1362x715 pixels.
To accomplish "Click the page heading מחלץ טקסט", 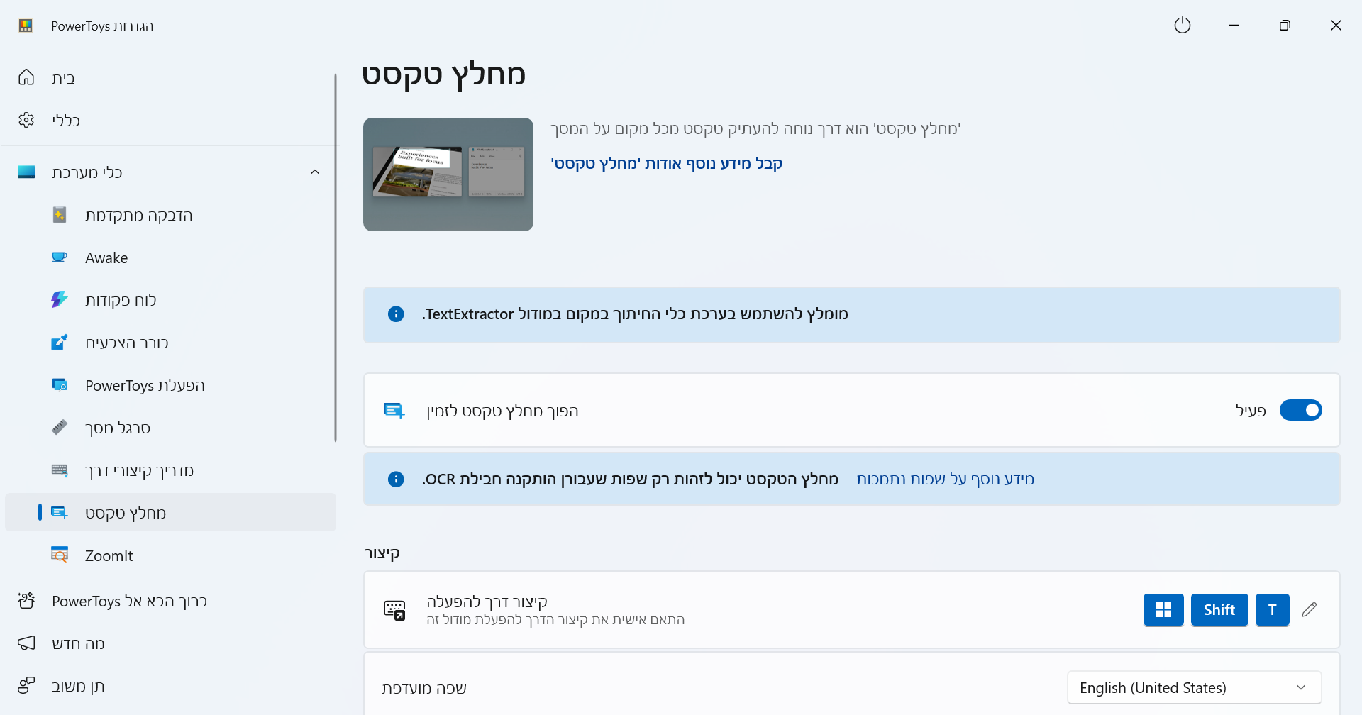I will coord(444,74).
